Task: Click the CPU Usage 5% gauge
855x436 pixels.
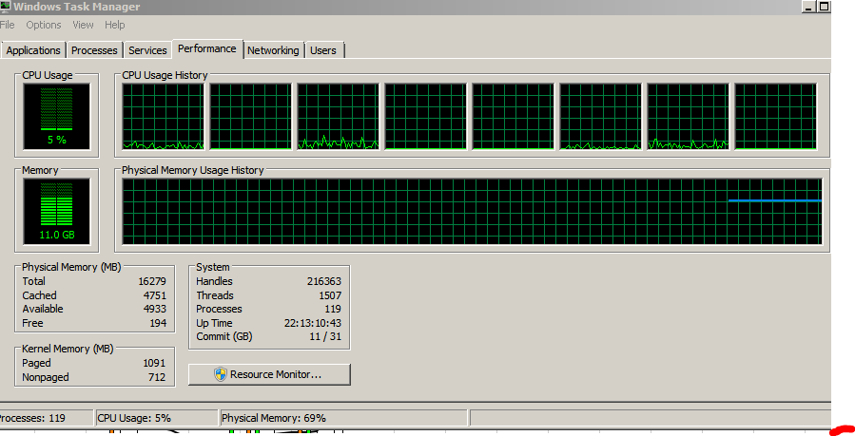Action: point(57,117)
